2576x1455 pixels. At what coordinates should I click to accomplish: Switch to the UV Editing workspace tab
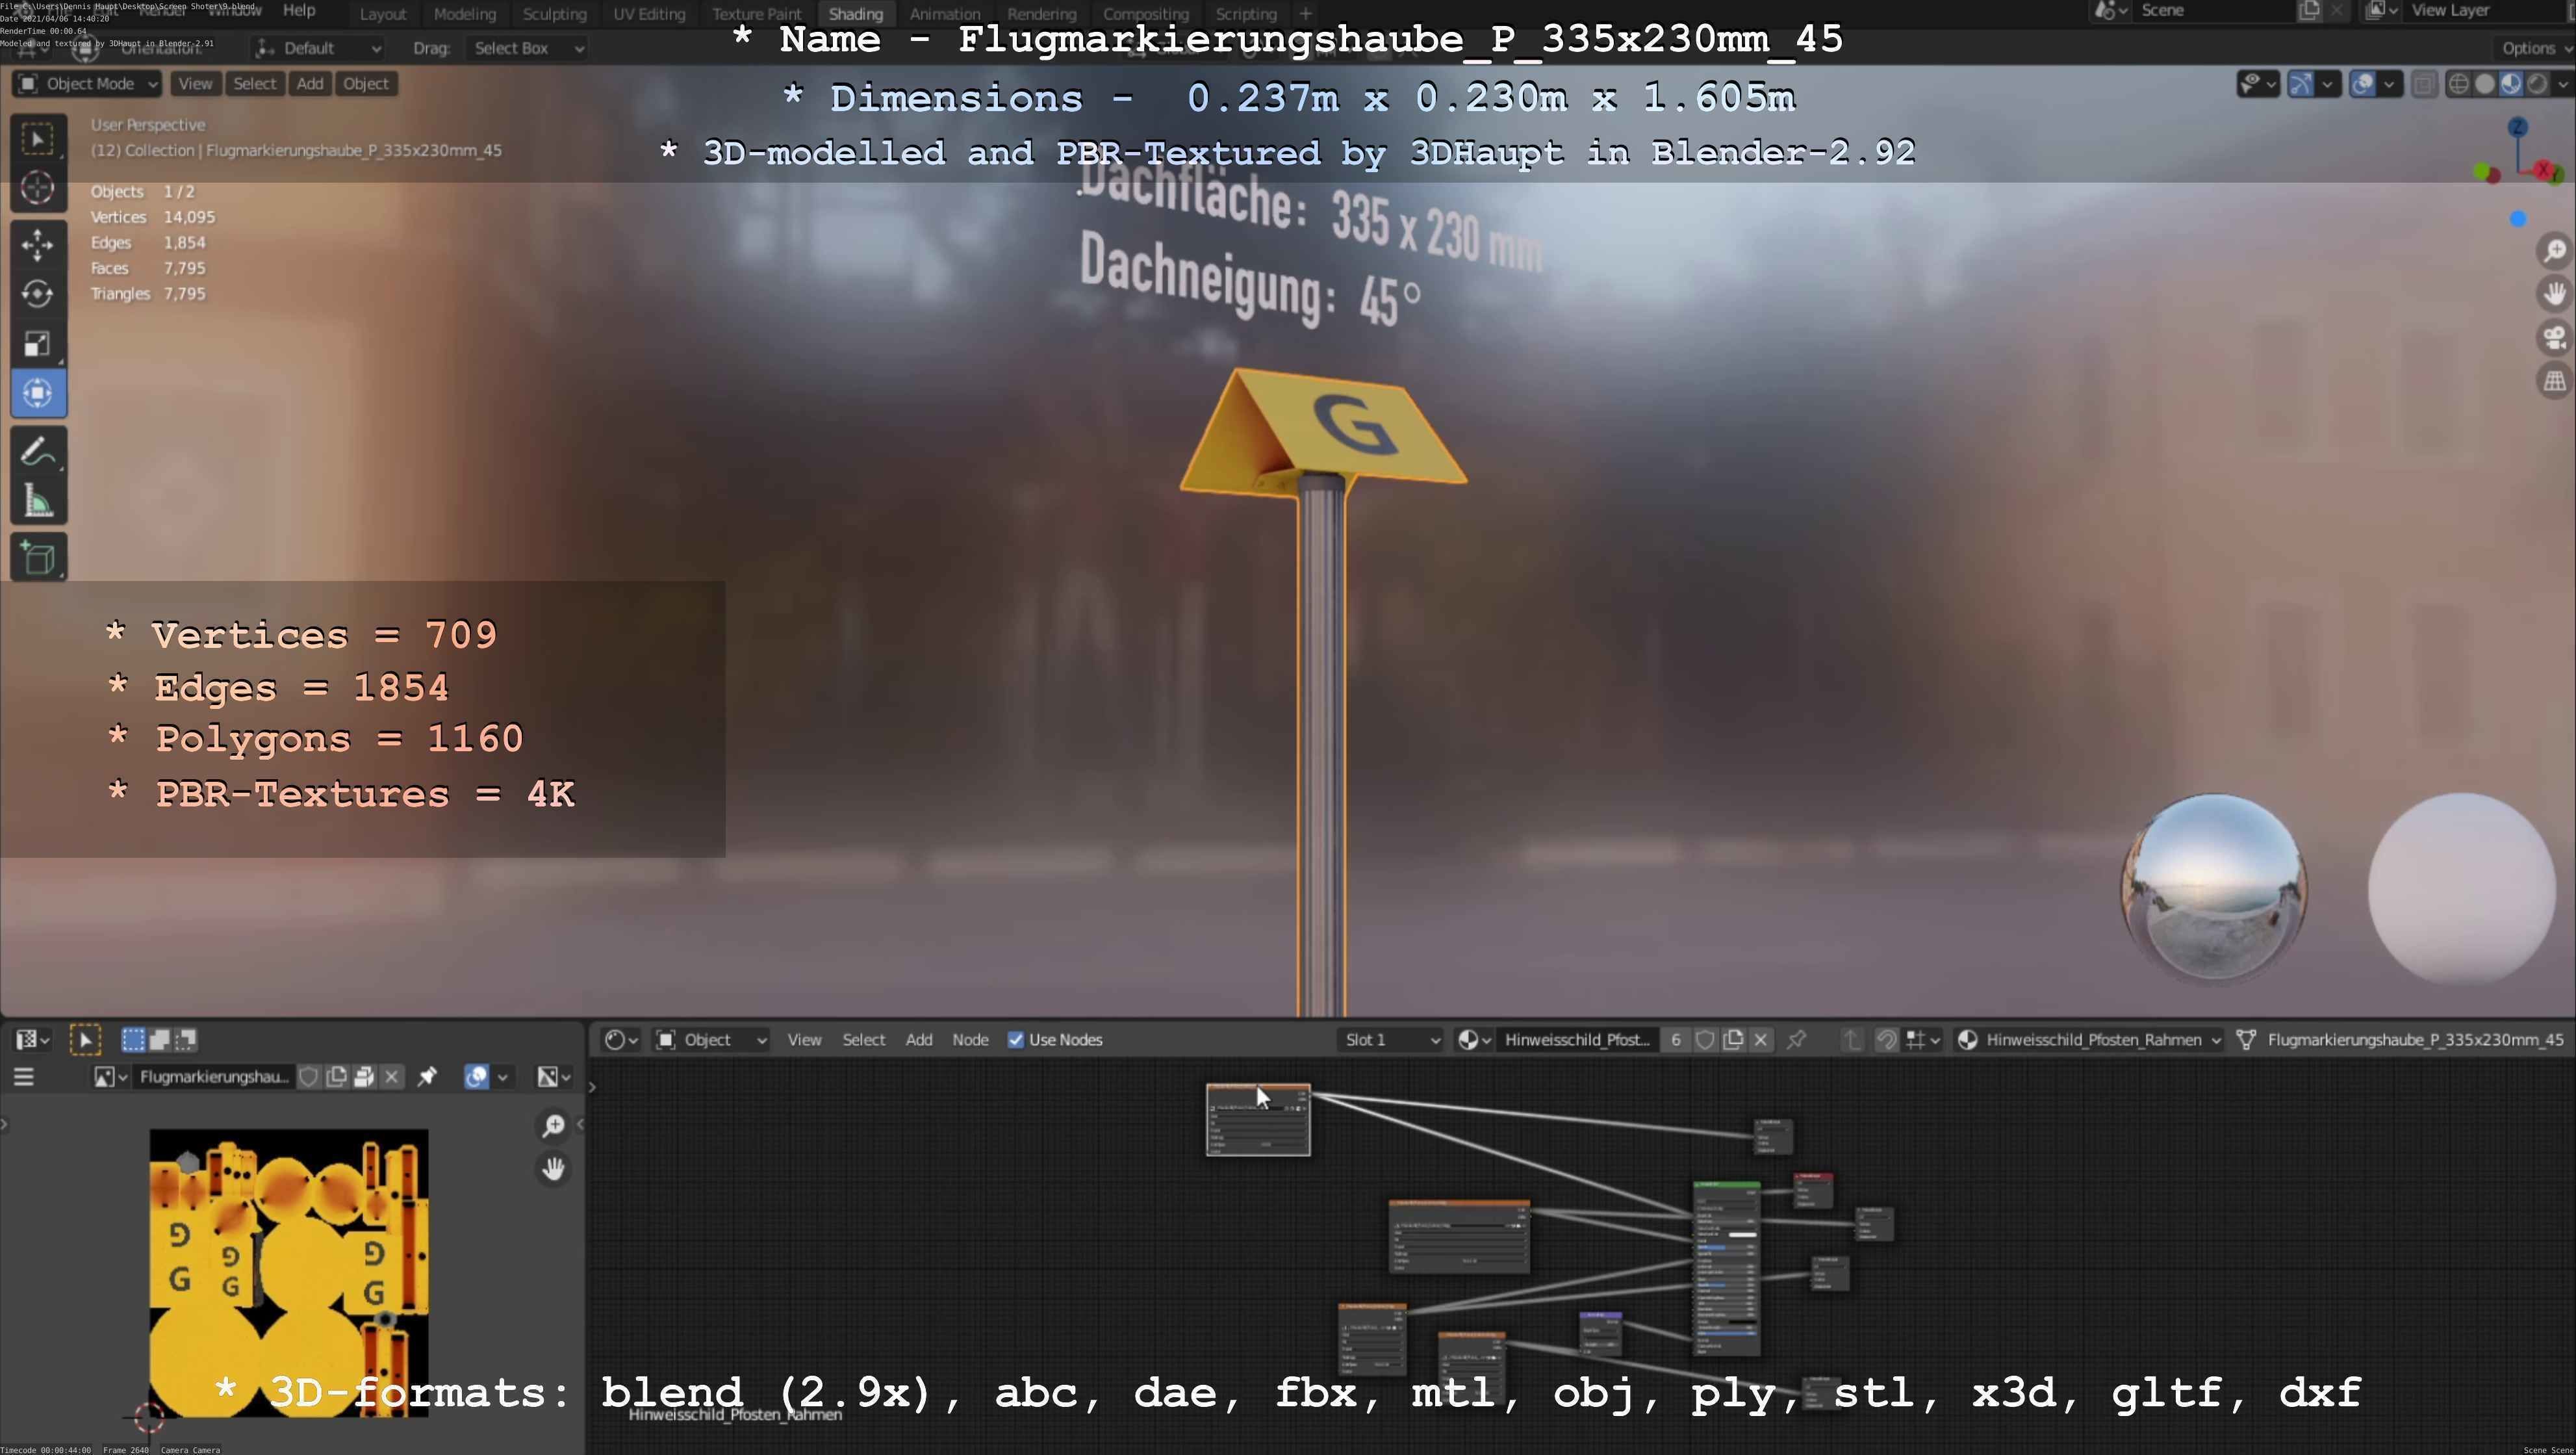pos(649,14)
